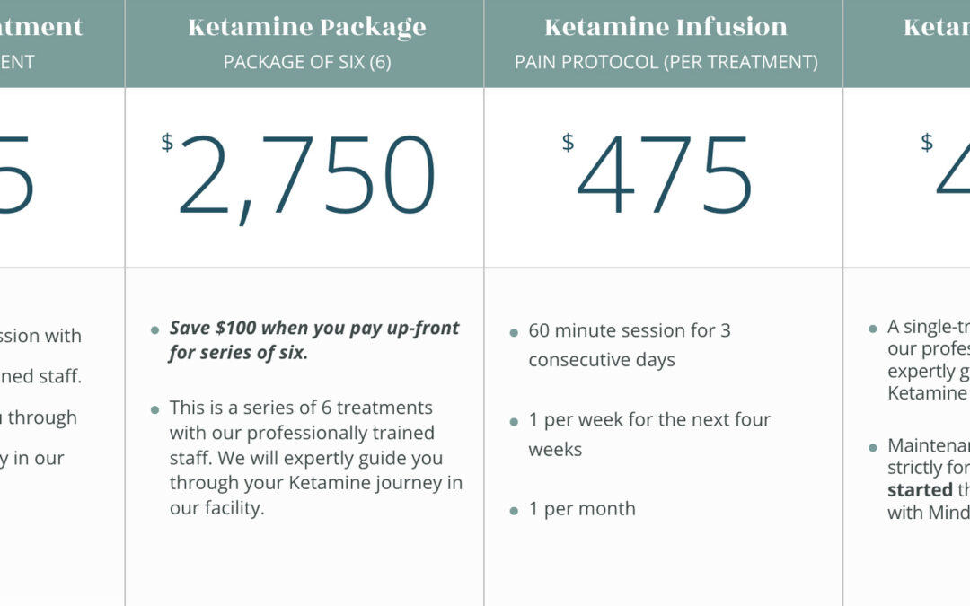Click 'Pain Protocol (Per Treatment)' subtitle

tap(666, 62)
